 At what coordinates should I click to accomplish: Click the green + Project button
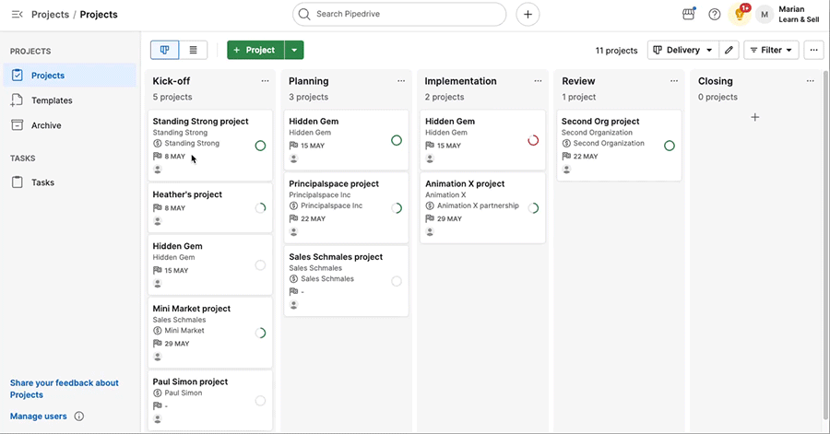[255, 51]
